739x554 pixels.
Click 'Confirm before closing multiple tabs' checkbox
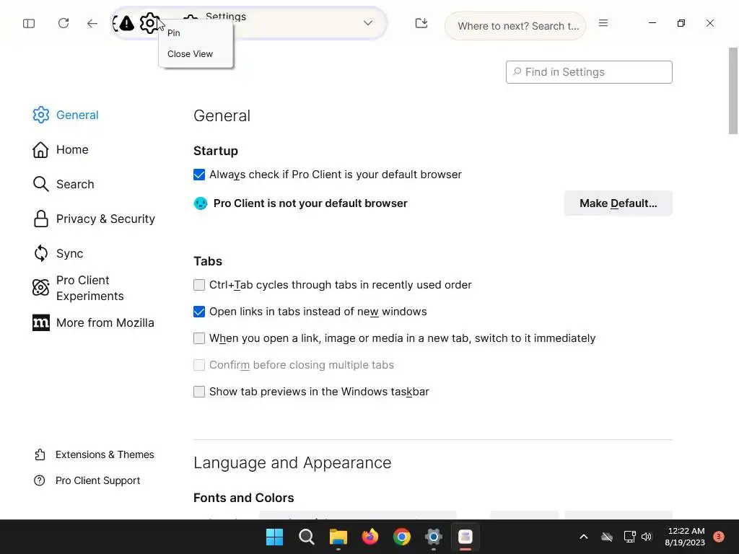click(x=199, y=365)
